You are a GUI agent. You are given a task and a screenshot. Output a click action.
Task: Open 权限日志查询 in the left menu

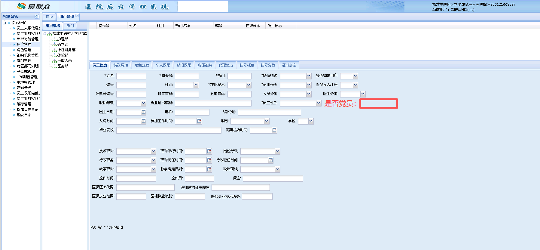[x=28, y=110]
